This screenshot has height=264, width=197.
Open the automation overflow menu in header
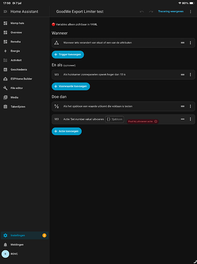click(191, 12)
